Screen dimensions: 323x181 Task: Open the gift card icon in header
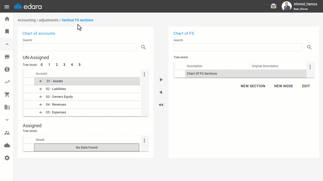pyautogui.click(x=274, y=6)
